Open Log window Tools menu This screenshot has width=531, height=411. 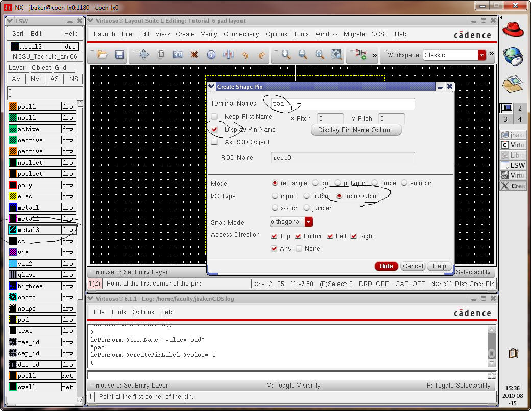pos(118,312)
